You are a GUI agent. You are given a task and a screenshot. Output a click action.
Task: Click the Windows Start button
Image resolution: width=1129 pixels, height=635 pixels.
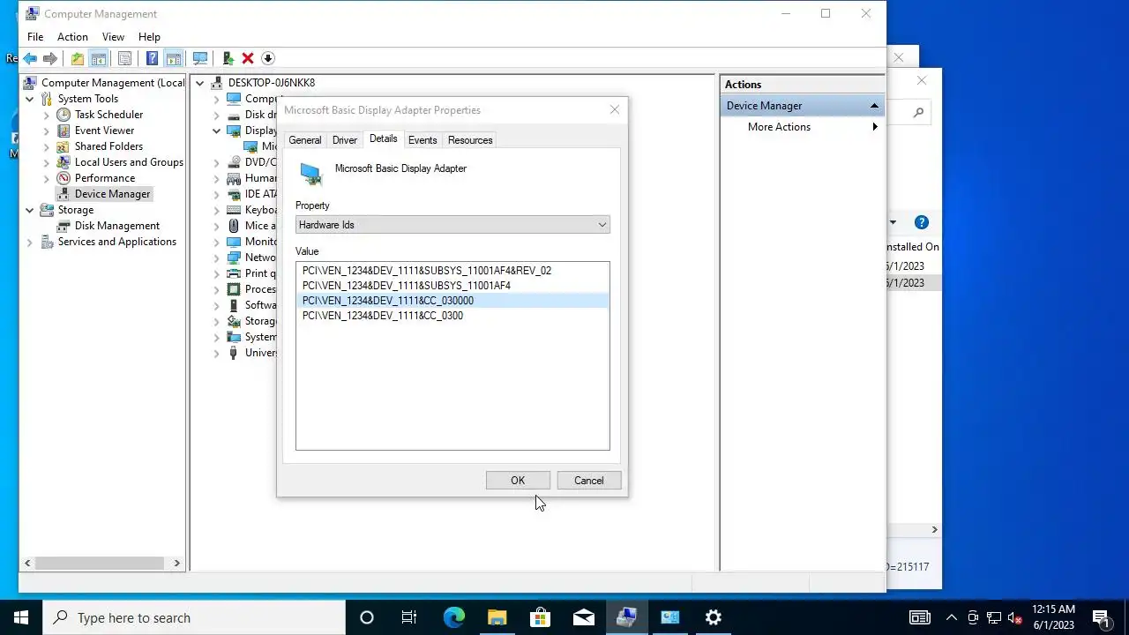pyautogui.click(x=21, y=617)
